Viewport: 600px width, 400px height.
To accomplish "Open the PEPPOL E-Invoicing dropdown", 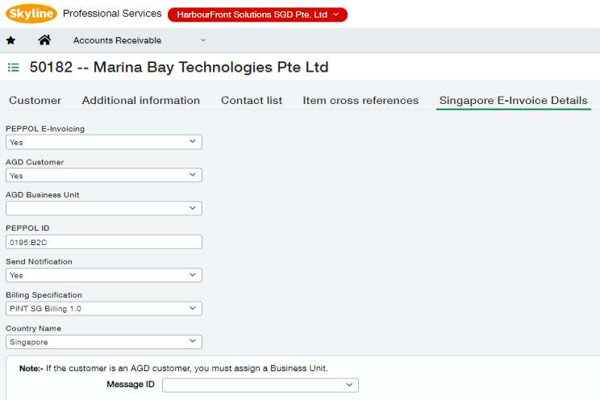I will 103,142.
